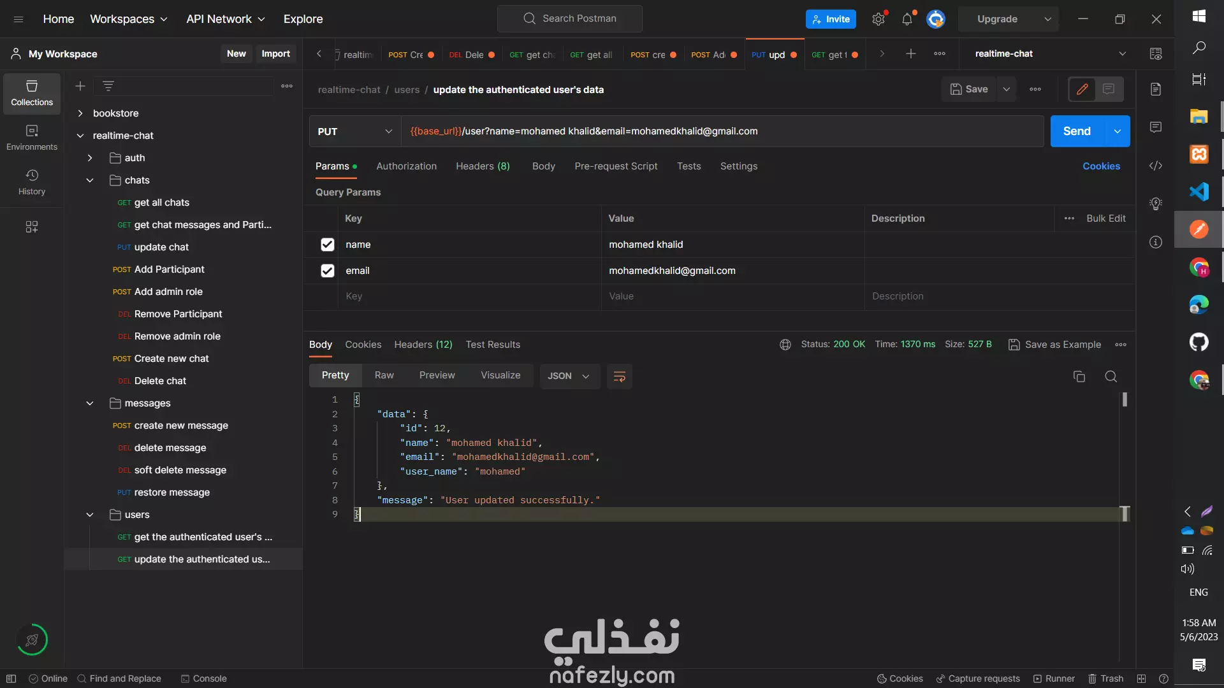The height and width of the screenshot is (688, 1224).
Task: Toggle response line wrapping icon
Action: click(619, 376)
